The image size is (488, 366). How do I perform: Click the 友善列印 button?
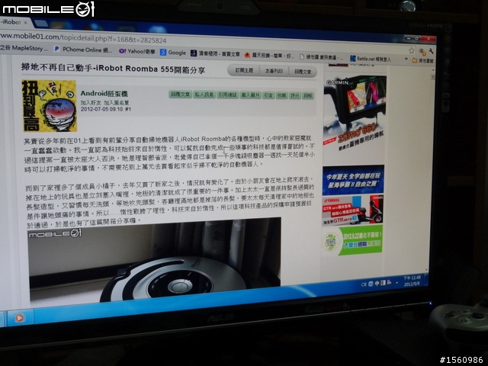tap(274, 71)
